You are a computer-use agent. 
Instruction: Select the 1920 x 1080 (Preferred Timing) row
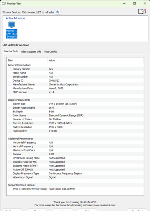pyautogui.click(x=75, y=189)
